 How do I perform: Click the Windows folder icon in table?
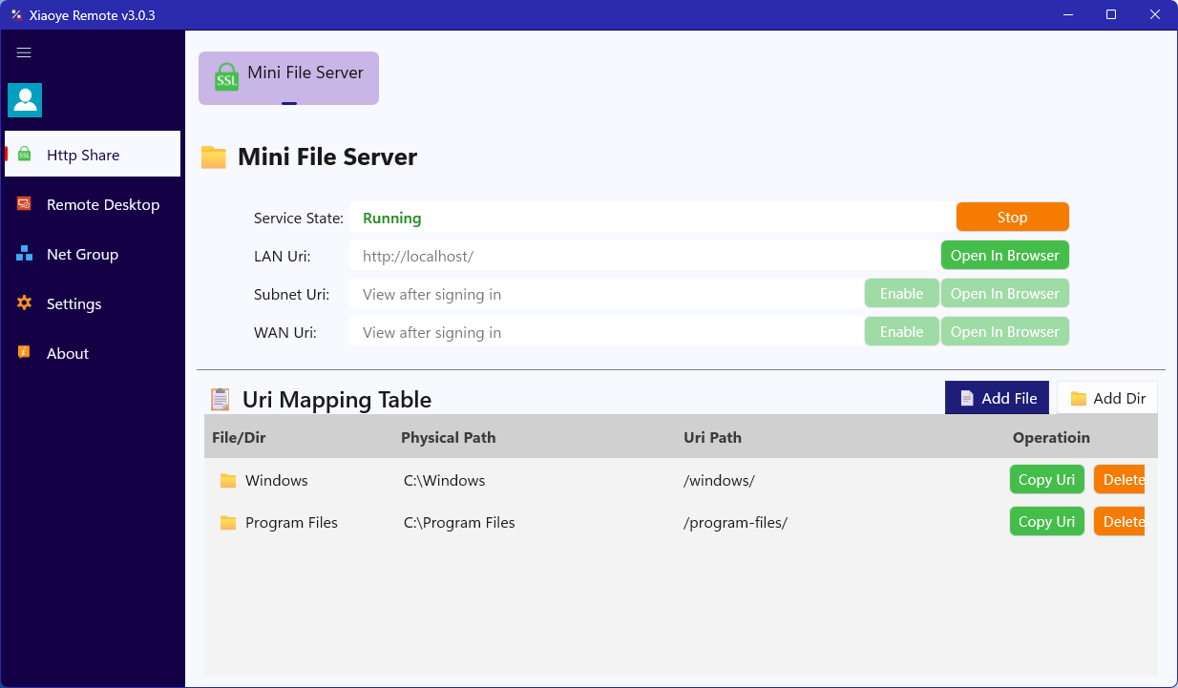click(x=228, y=480)
